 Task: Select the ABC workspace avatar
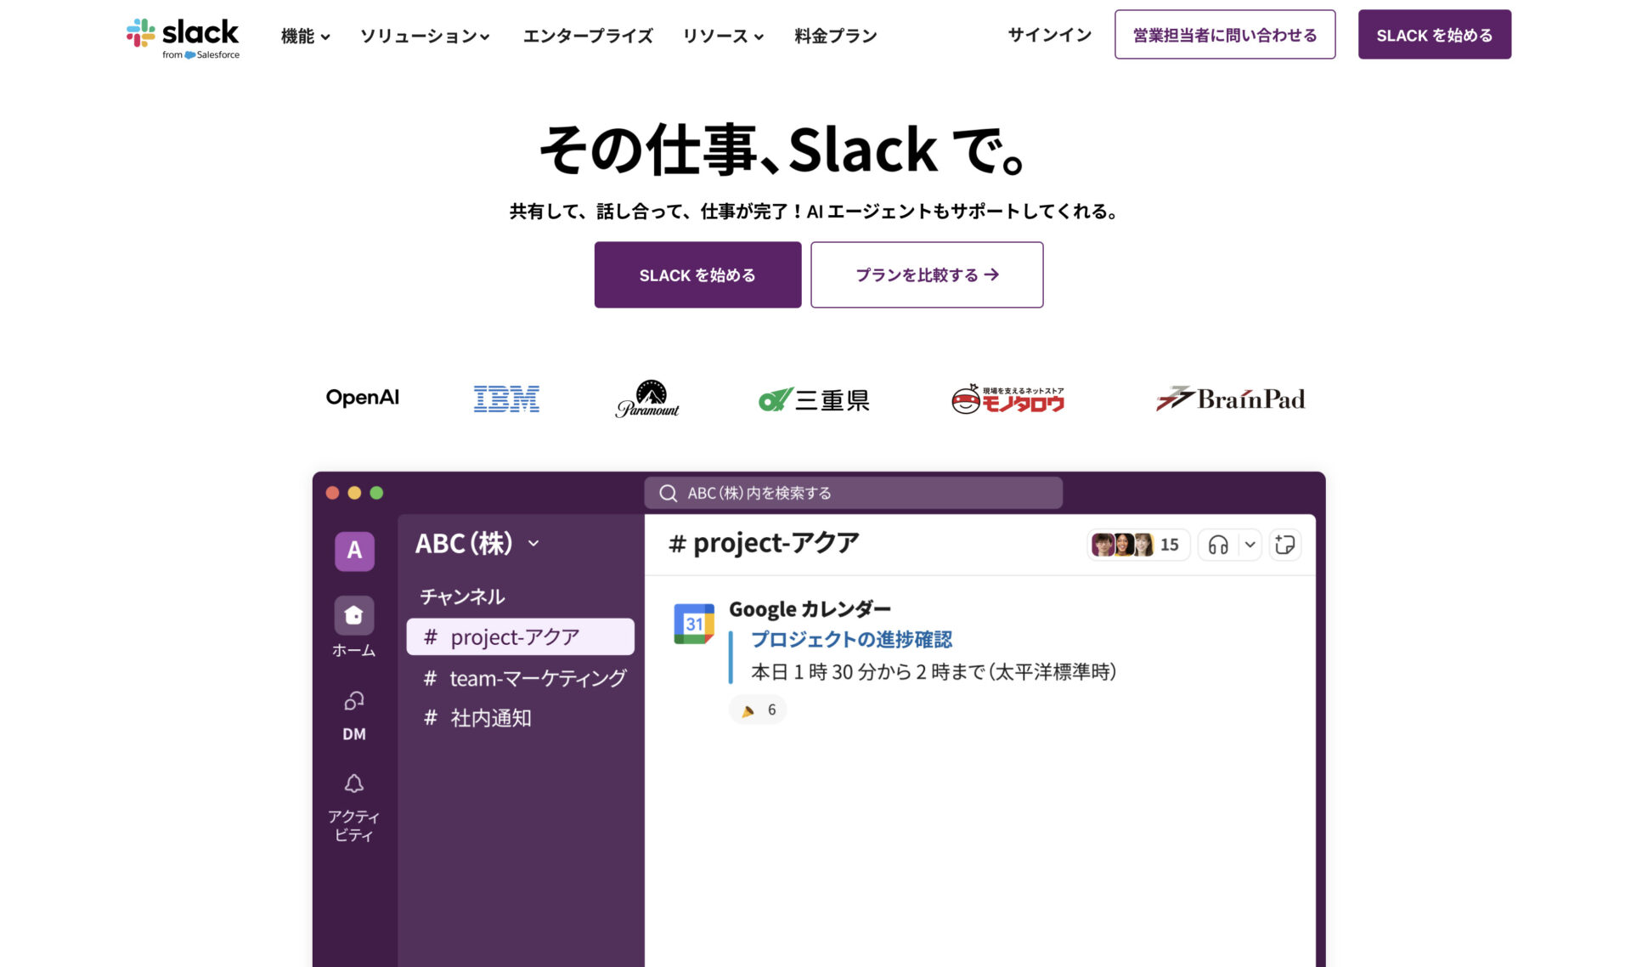pos(354,551)
